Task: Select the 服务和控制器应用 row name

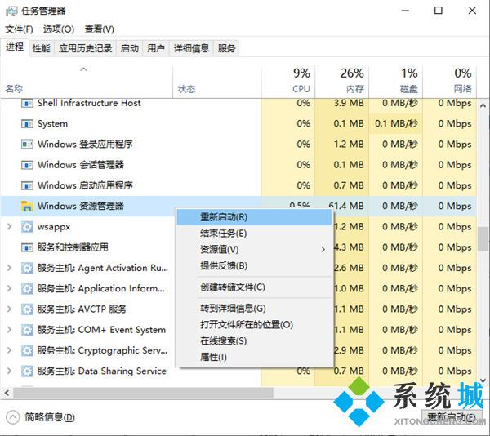Action: click(73, 247)
